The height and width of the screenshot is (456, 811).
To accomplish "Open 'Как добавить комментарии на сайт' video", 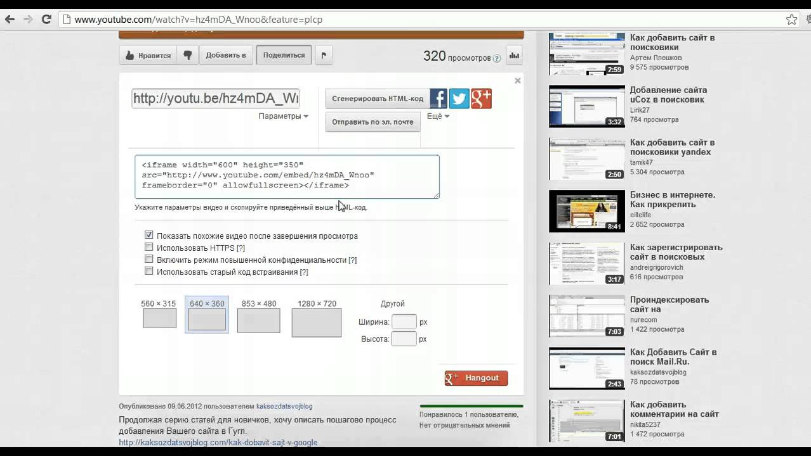I will point(674,410).
